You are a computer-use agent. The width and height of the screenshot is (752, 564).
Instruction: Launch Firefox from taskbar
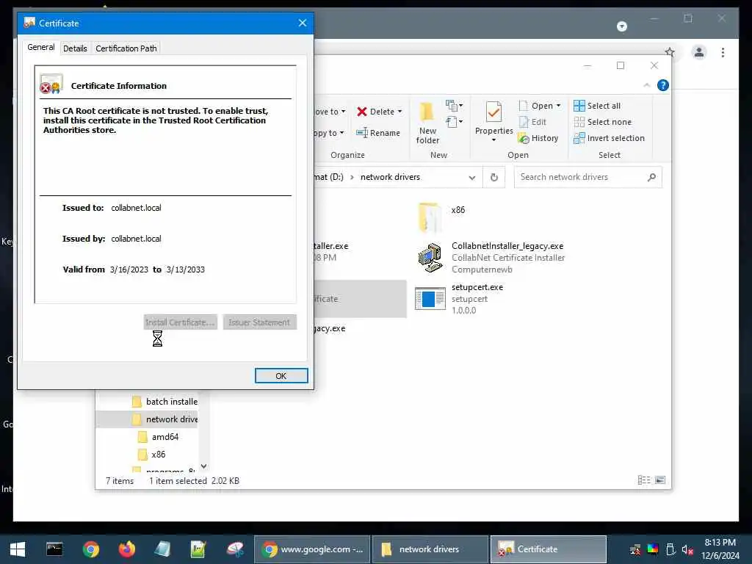[x=126, y=549]
